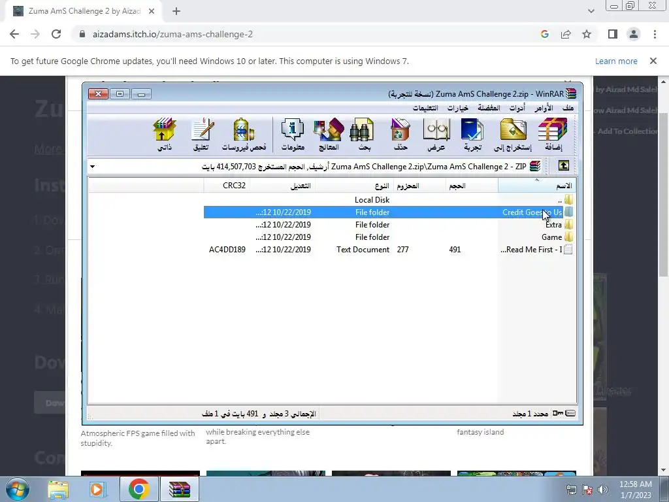Open the Options (خيارات) menu
The width and height of the screenshot is (669, 502).
[x=458, y=108]
